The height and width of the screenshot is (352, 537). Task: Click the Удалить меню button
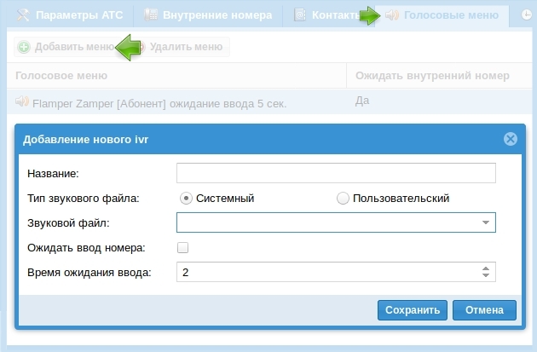click(x=185, y=46)
